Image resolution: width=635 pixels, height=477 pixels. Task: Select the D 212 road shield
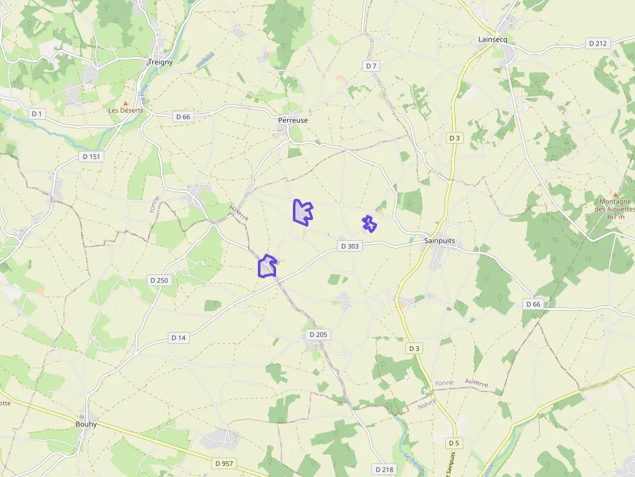(598, 43)
